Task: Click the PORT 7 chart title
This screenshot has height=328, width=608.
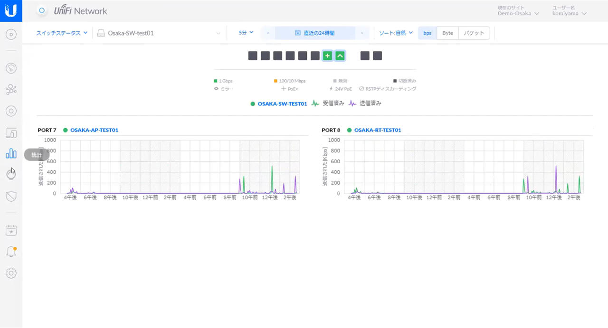Action: click(47, 130)
